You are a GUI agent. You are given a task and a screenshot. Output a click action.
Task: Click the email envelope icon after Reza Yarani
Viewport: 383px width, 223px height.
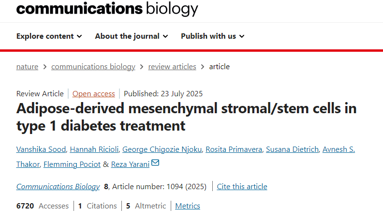pyautogui.click(x=155, y=164)
